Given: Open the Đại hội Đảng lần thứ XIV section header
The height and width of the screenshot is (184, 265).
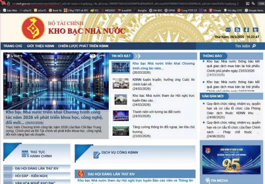Looking at the screenshot, I should pos(135,174).
